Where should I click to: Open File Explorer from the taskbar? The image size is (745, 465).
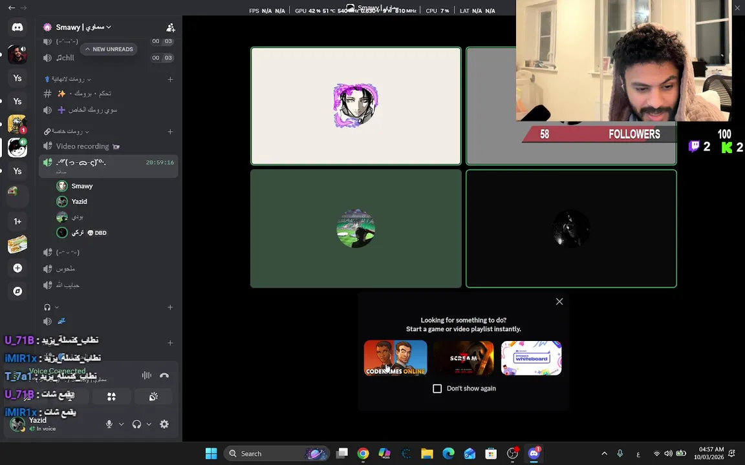(x=427, y=453)
